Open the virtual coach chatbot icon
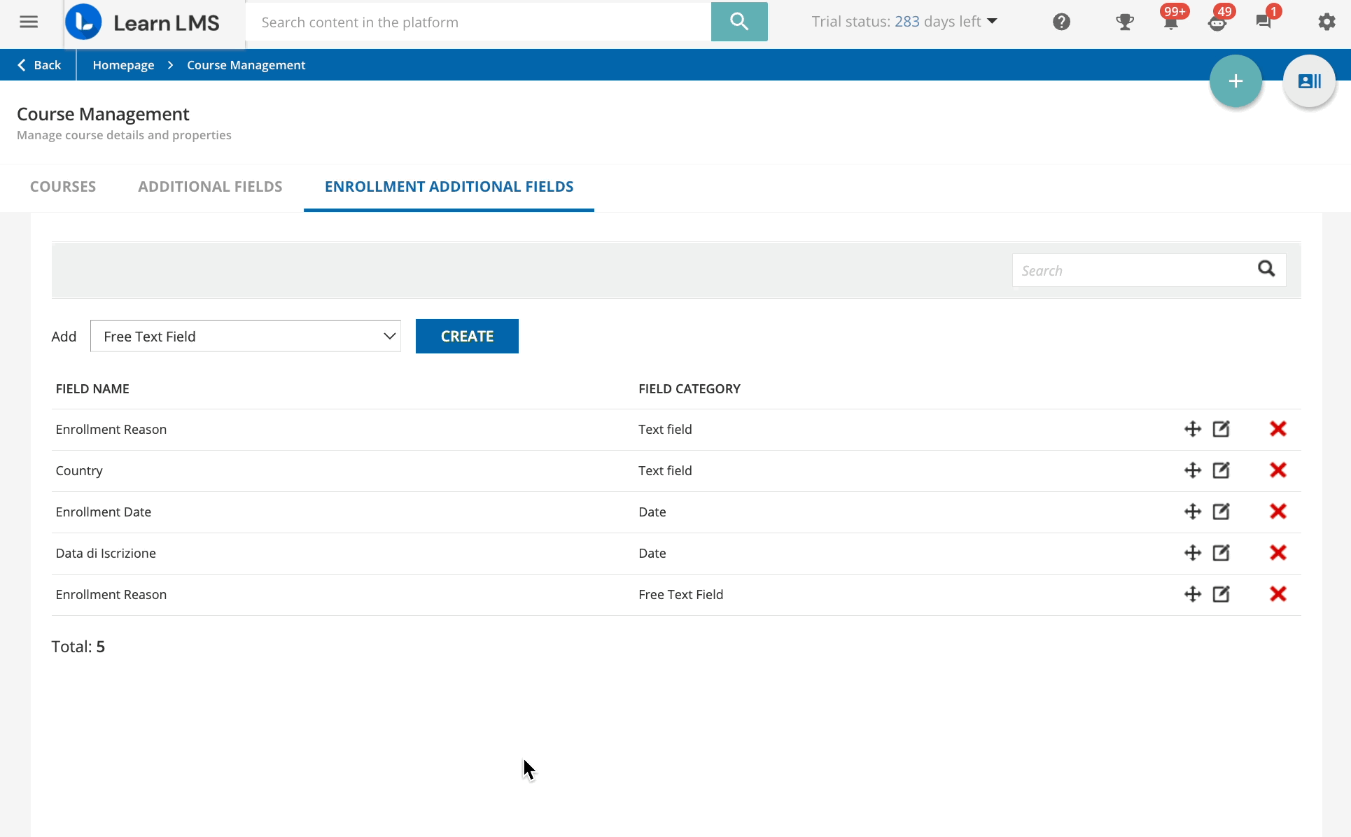This screenshot has height=837, width=1351. tap(1218, 22)
